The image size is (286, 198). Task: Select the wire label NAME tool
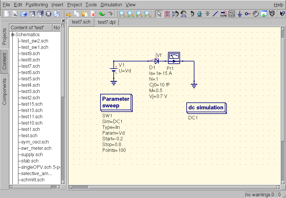click(x=224, y=14)
